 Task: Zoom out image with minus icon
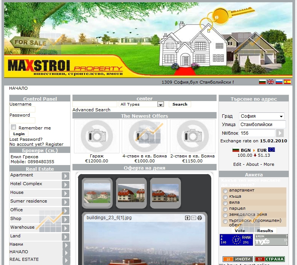pyautogui.click(x=193, y=218)
